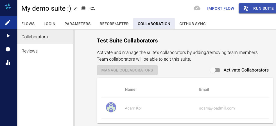Open the record circle section in sidebar
The image size is (276, 126).
(8, 49)
